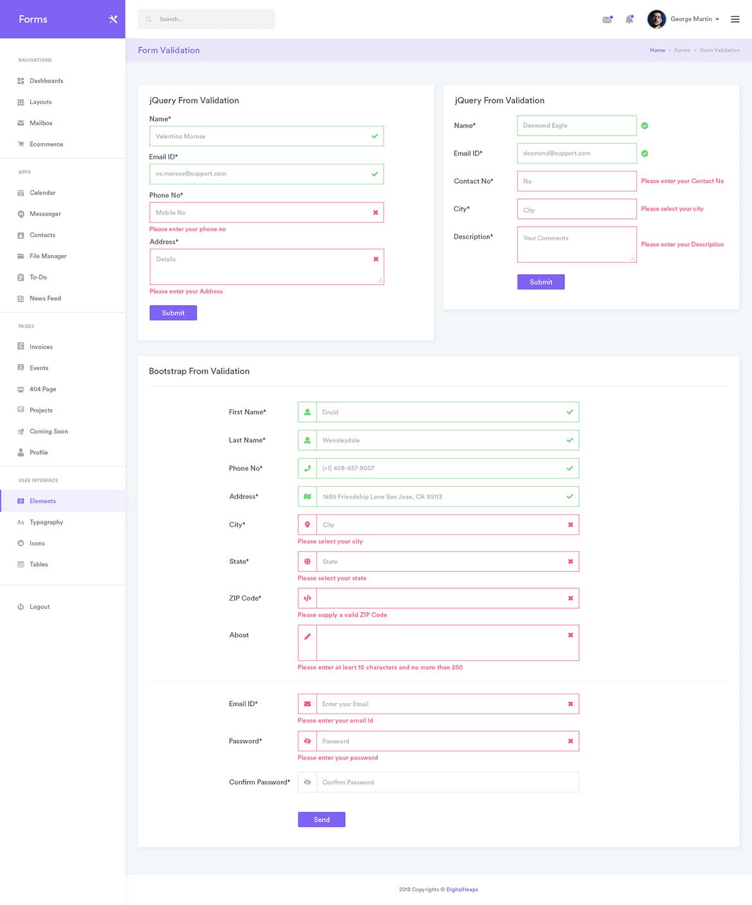Open the Mailbox section in the sidebar
This screenshot has width=752, height=905.
point(40,123)
